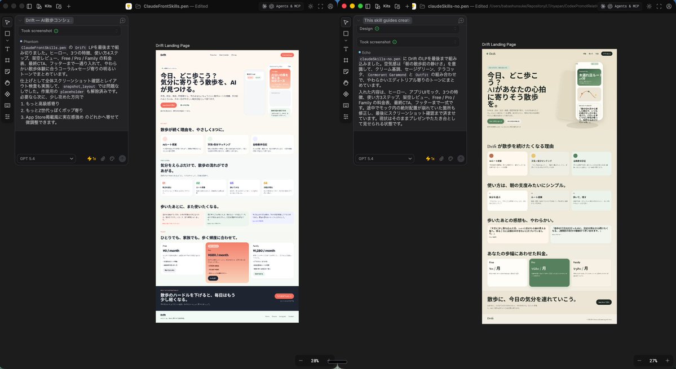Collapse 'This skill guides' chat header chevron
This screenshot has height=369, width=676.
coord(358,20)
